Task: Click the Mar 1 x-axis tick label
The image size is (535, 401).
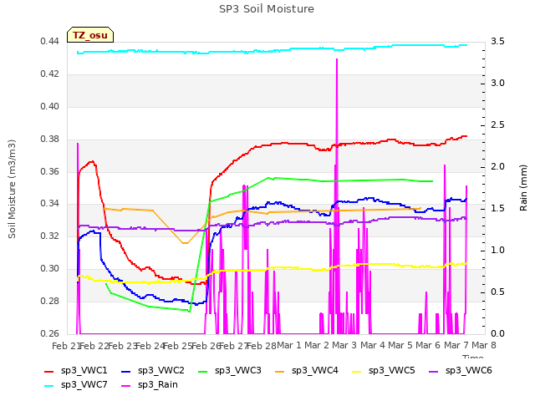Action: click(x=289, y=345)
